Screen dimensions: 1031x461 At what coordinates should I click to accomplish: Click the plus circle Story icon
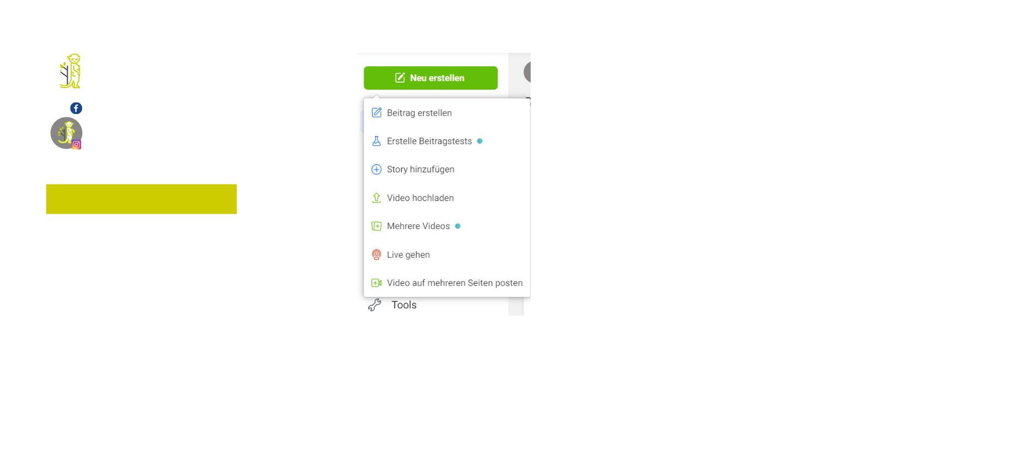click(376, 170)
